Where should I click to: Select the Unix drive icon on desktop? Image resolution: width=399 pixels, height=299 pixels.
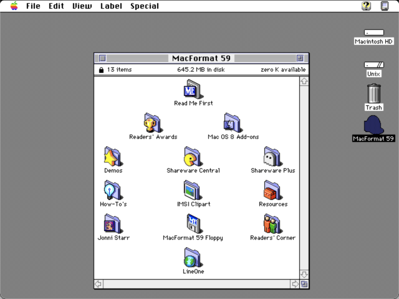pos(374,65)
